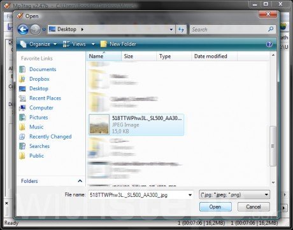This screenshot has height=230, width=293.
Task: Open Searches in Favorite Links
Action: coord(39,146)
